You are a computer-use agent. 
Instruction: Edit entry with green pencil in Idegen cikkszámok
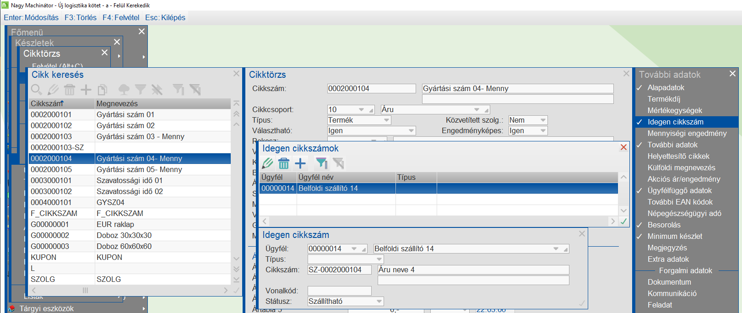click(267, 163)
